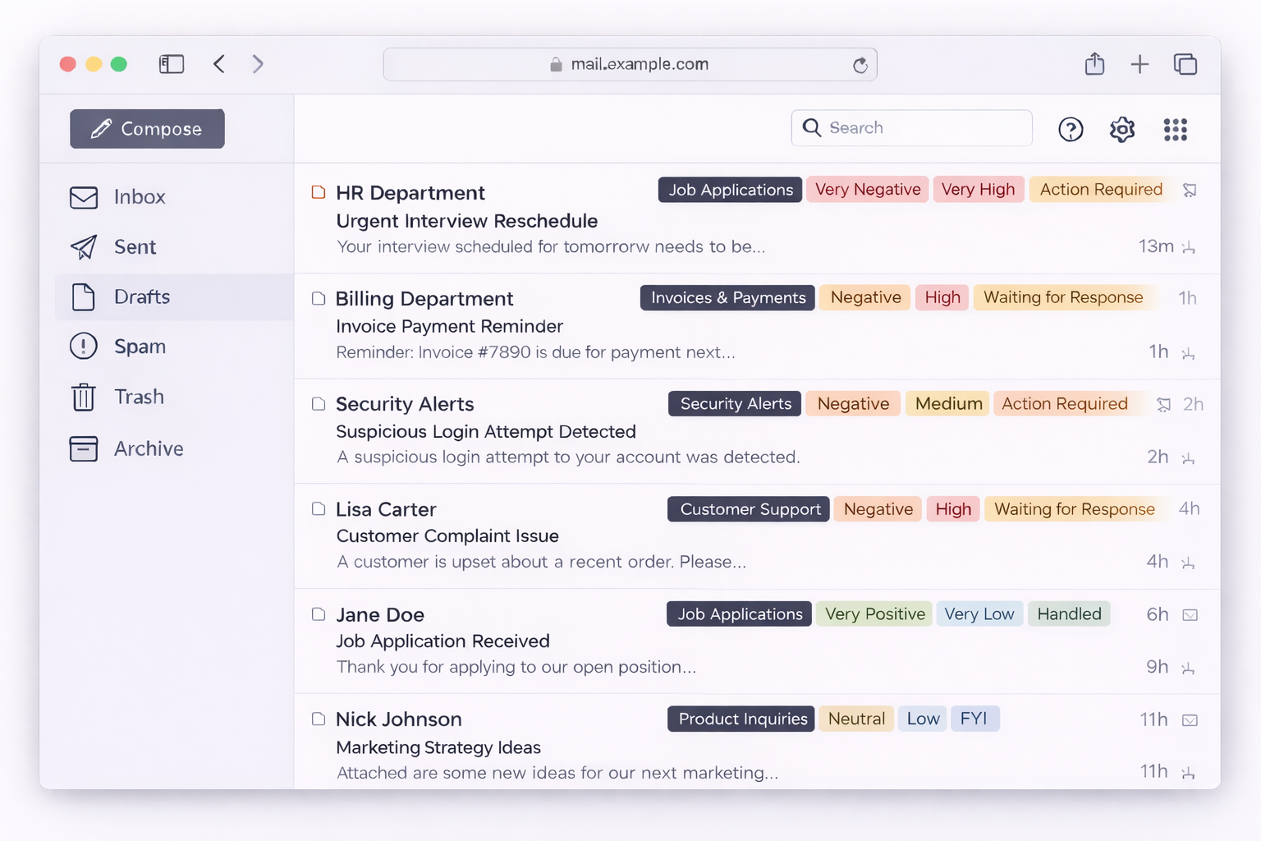
Task: Toggle the flag on HR Department email
Action: point(1190,190)
